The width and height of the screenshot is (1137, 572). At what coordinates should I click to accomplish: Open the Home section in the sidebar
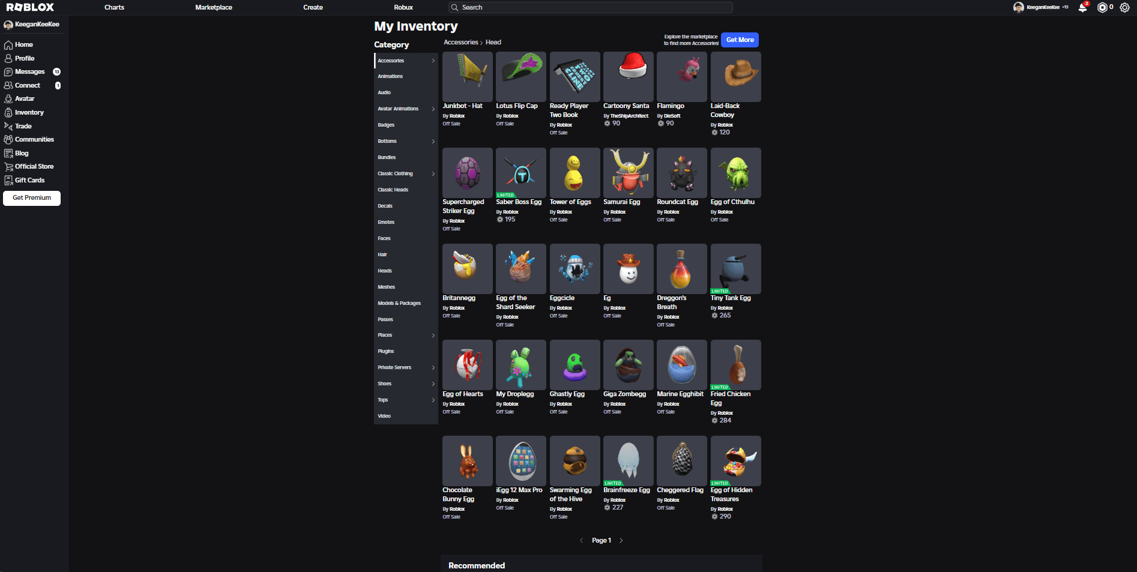[23, 44]
